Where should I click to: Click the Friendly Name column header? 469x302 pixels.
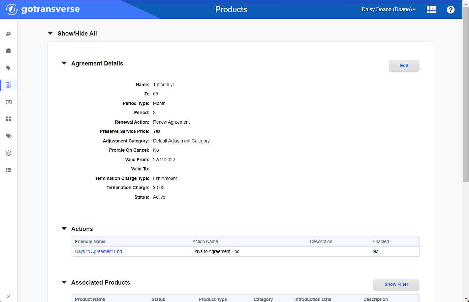click(90, 241)
